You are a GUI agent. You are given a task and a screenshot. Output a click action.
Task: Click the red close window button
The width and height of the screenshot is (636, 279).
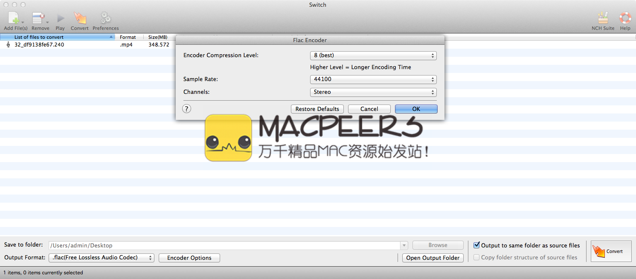[x=6, y=5]
